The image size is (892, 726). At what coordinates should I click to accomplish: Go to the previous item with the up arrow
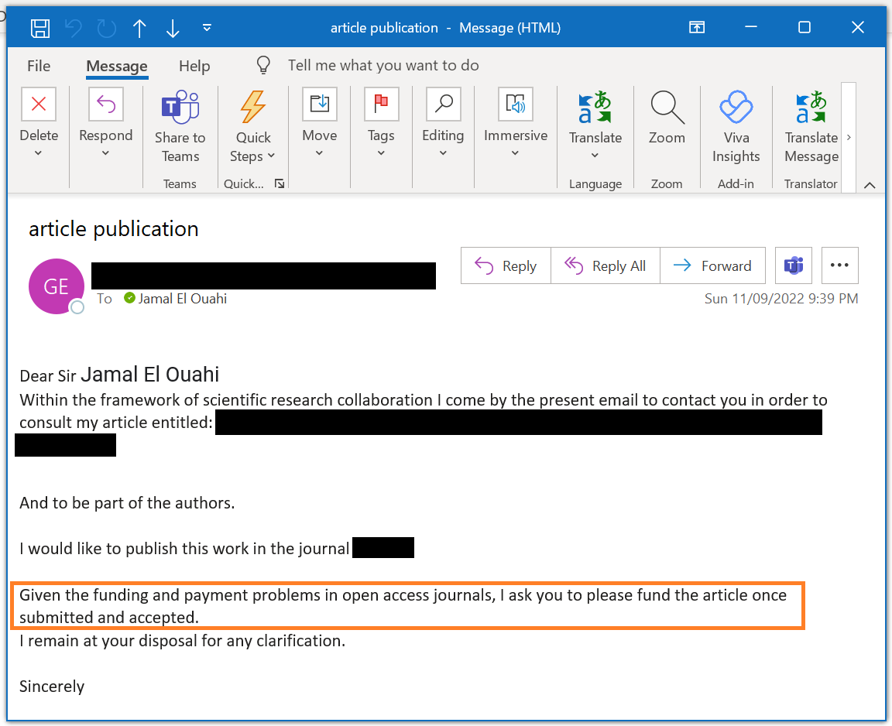click(x=139, y=28)
